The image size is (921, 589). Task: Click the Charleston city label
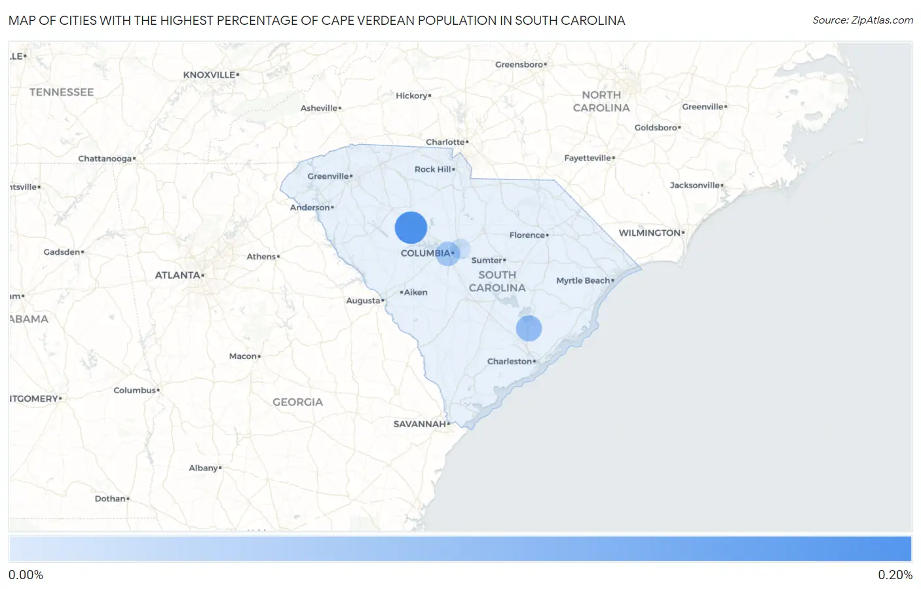[x=510, y=361]
